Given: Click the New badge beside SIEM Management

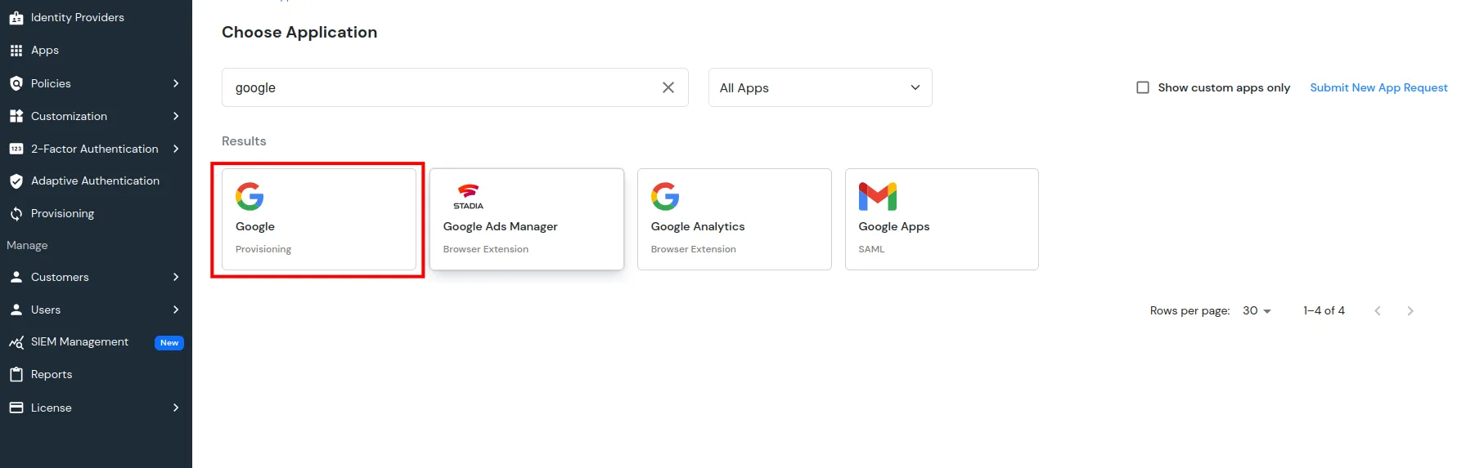Looking at the screenshot, I should click(169, 343).
